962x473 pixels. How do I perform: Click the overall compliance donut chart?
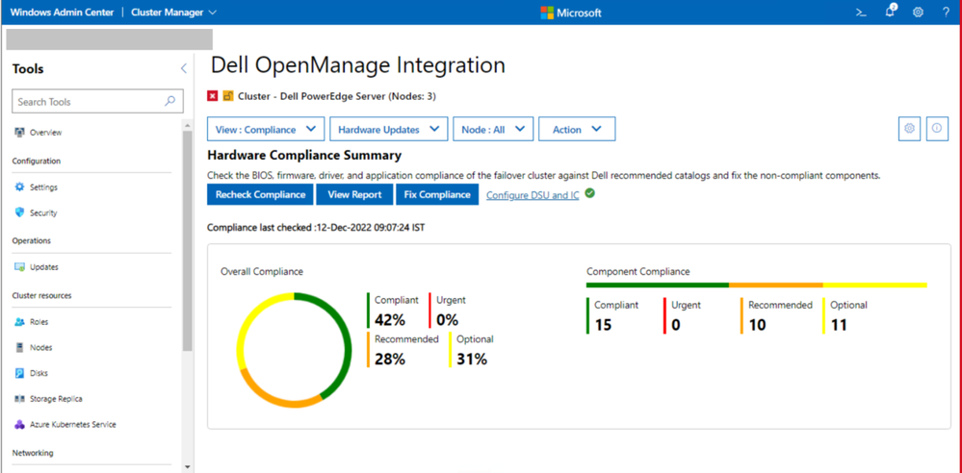tap(294, 351)
